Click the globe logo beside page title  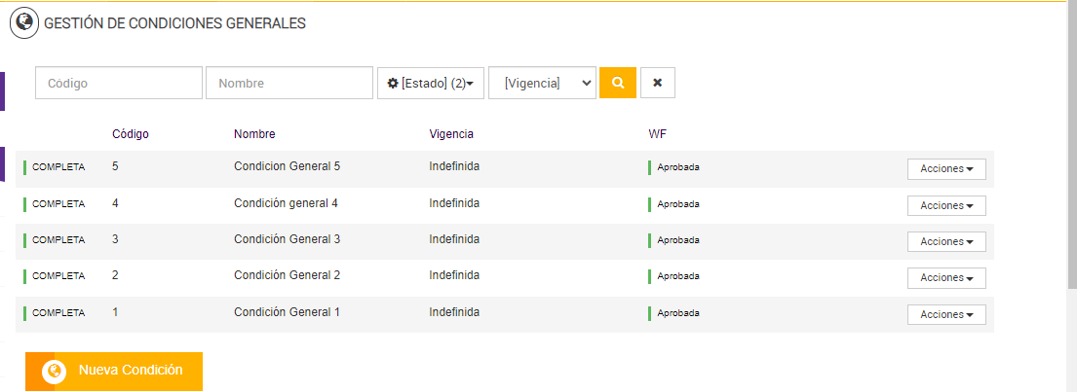coord(24,21)
